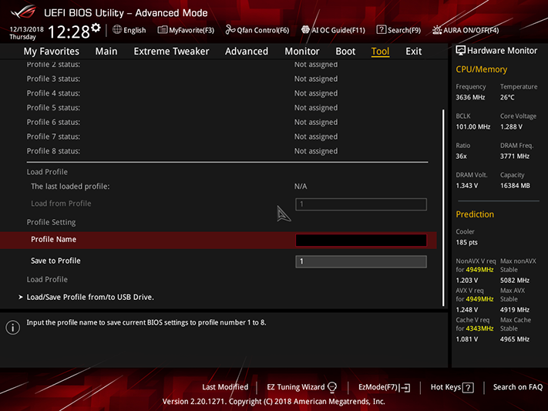Viewport: 548px width, 411px height.
Task: Click the DRAM Volt. 1.343 V value
Action: [466, 185]
